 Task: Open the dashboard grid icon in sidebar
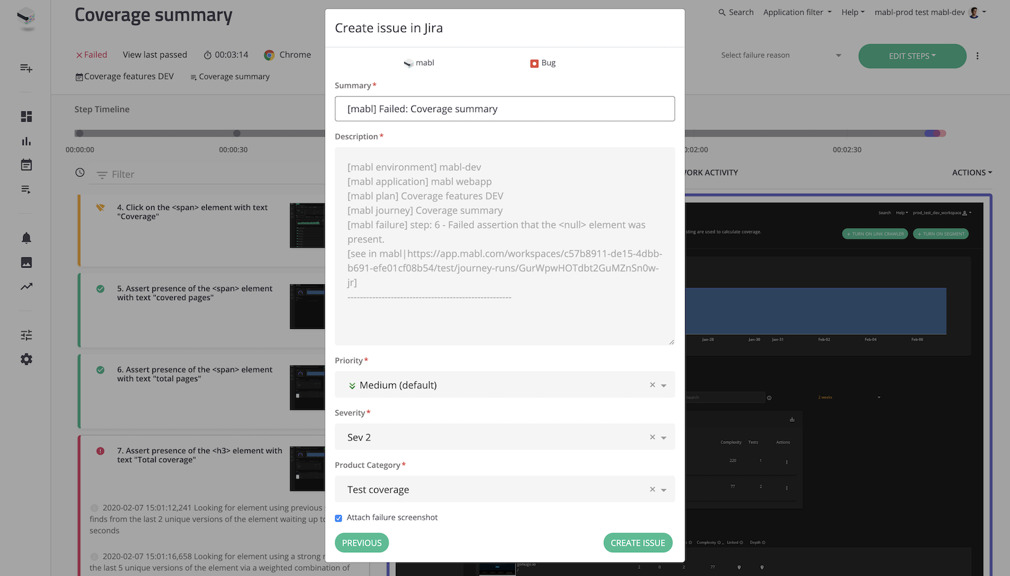(26, 116)
